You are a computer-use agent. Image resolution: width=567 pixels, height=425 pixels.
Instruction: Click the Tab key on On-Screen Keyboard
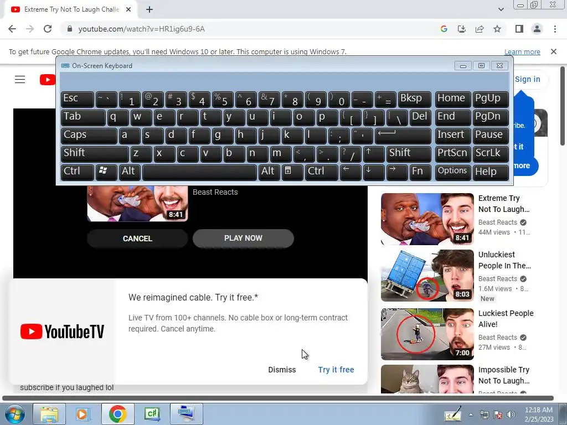83,117
